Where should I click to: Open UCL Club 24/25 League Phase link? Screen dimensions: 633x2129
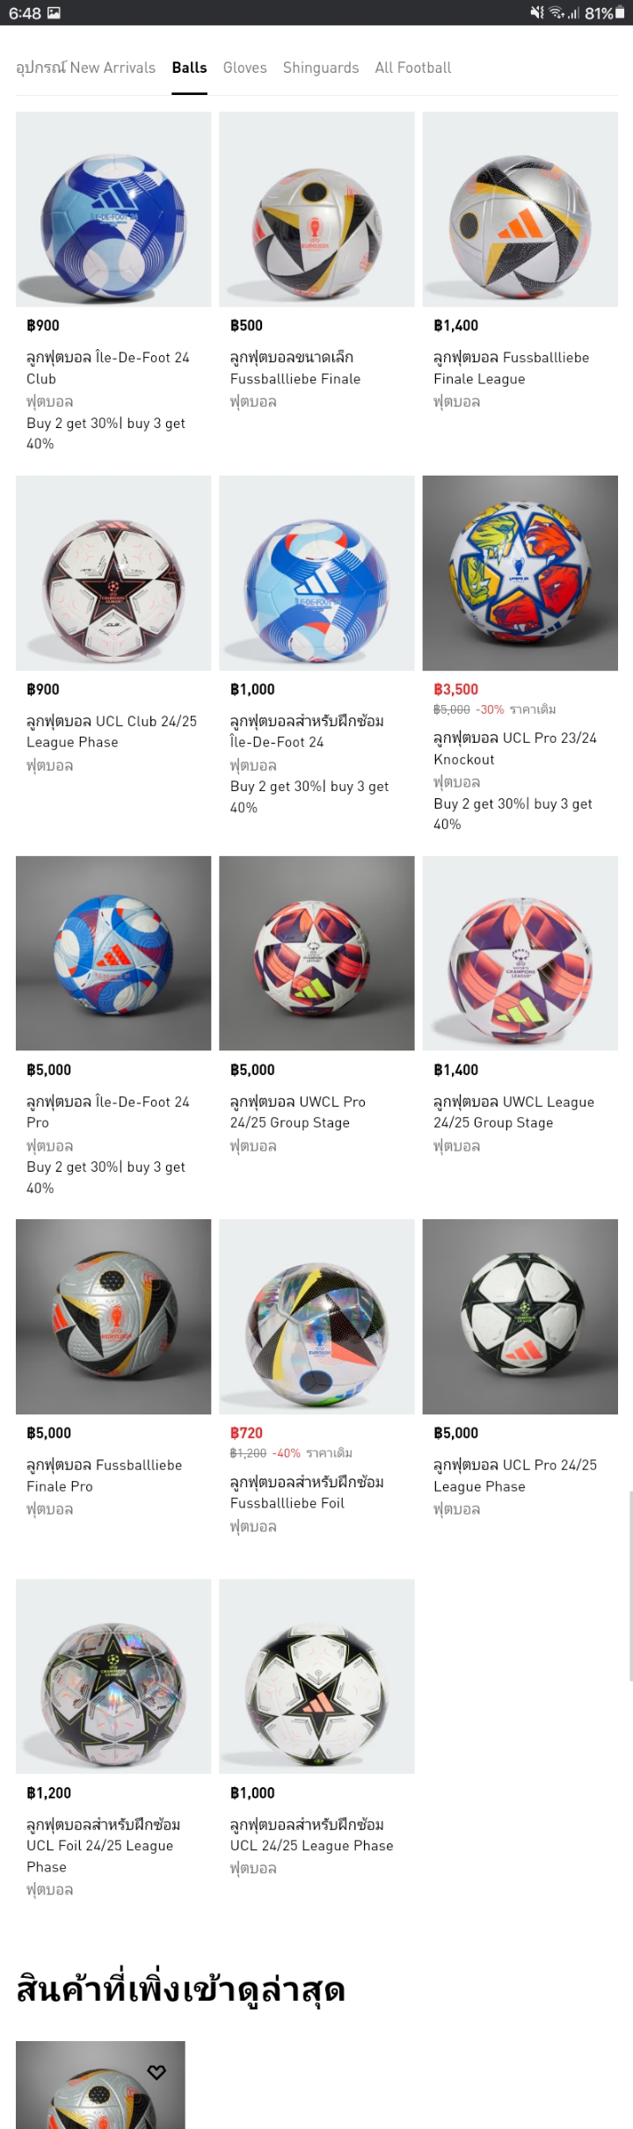coord(112,731)
